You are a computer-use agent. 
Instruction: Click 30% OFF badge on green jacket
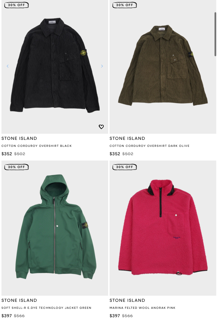coord(17,167)
